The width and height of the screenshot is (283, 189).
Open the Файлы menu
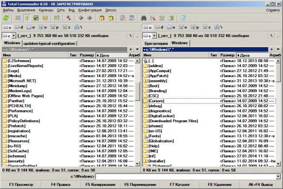8,10
